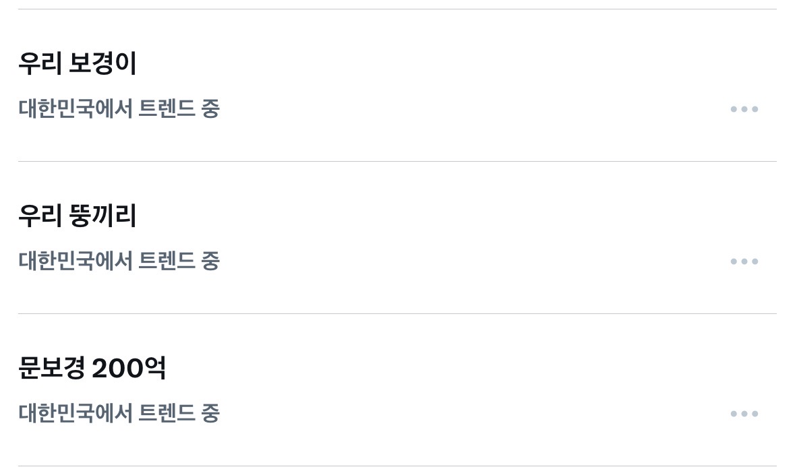Show the overflow menu for 우리 뚱끼리
This screenshot has width=795, height=467.
pyautogui.click(x=744, y=261)
